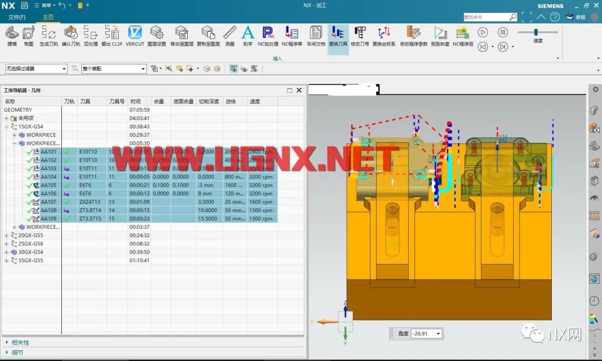Step back to previous animation frame
Image resolution: width=602 pixels, height=361 pixels.
pyautogui.click(x=483, y=47)
